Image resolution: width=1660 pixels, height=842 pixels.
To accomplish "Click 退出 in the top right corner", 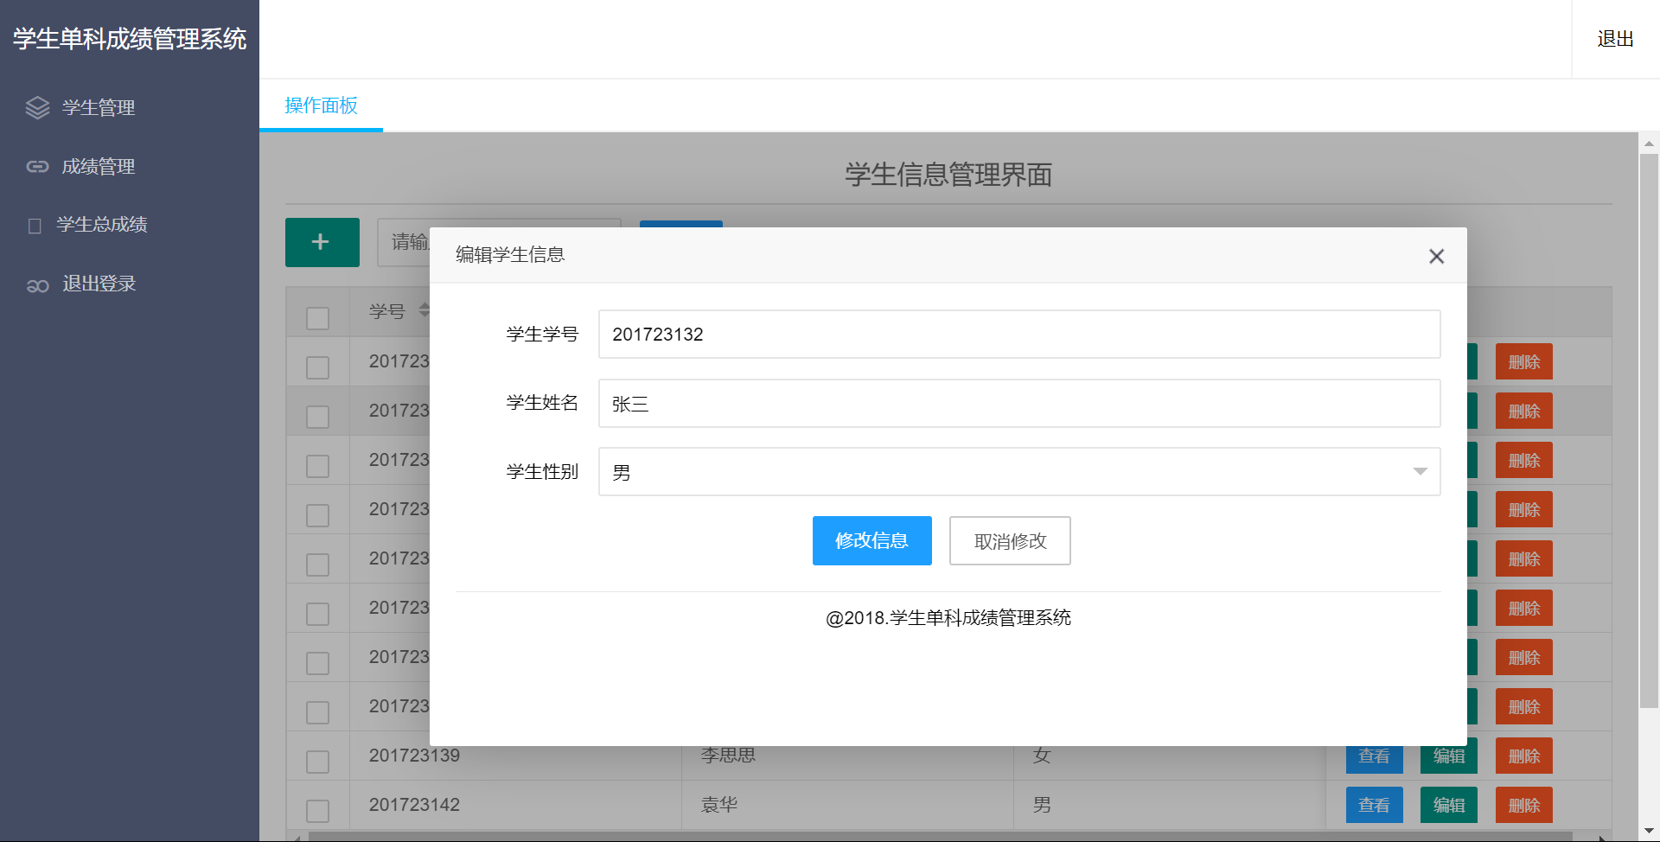I will tap(1614, 39).
